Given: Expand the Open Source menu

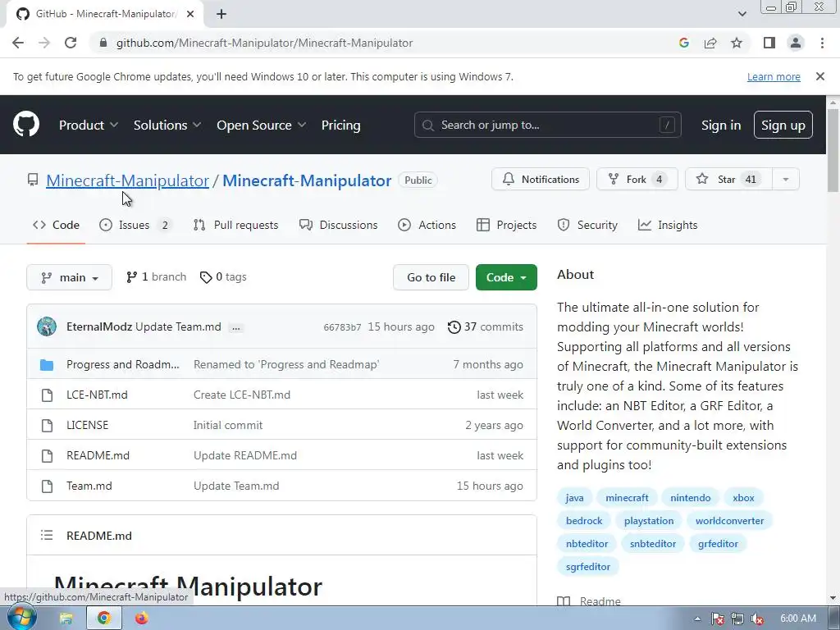Looking at the screenshot, I should (262, 125).
